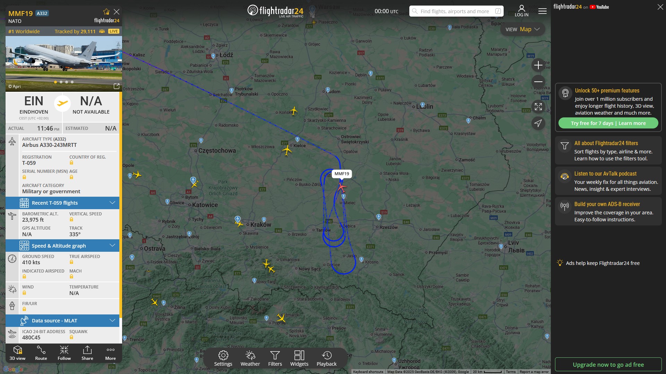Open the Share flight option
This screenshot has height=374, width=666.
point(87,353)
